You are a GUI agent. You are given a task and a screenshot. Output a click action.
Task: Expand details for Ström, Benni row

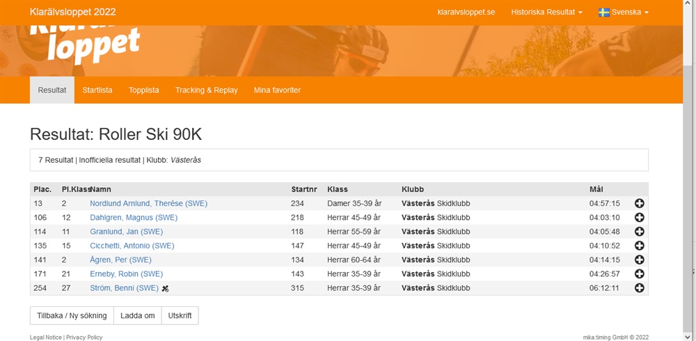click(x=639, y=287)
